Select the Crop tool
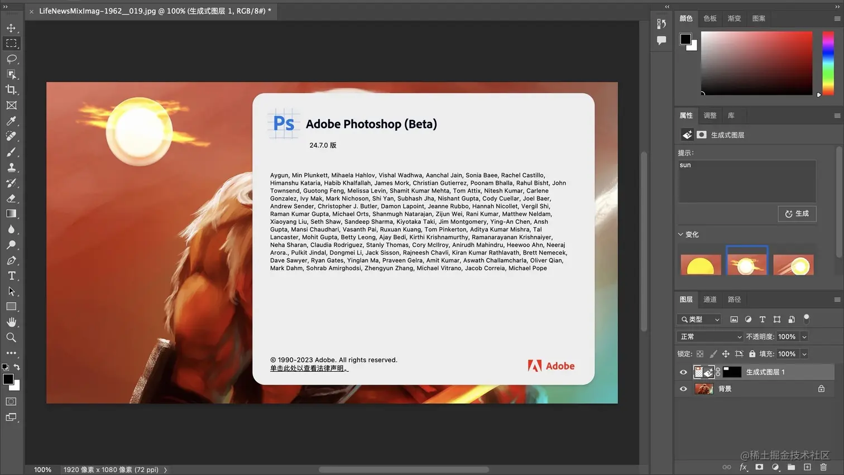 11,89
